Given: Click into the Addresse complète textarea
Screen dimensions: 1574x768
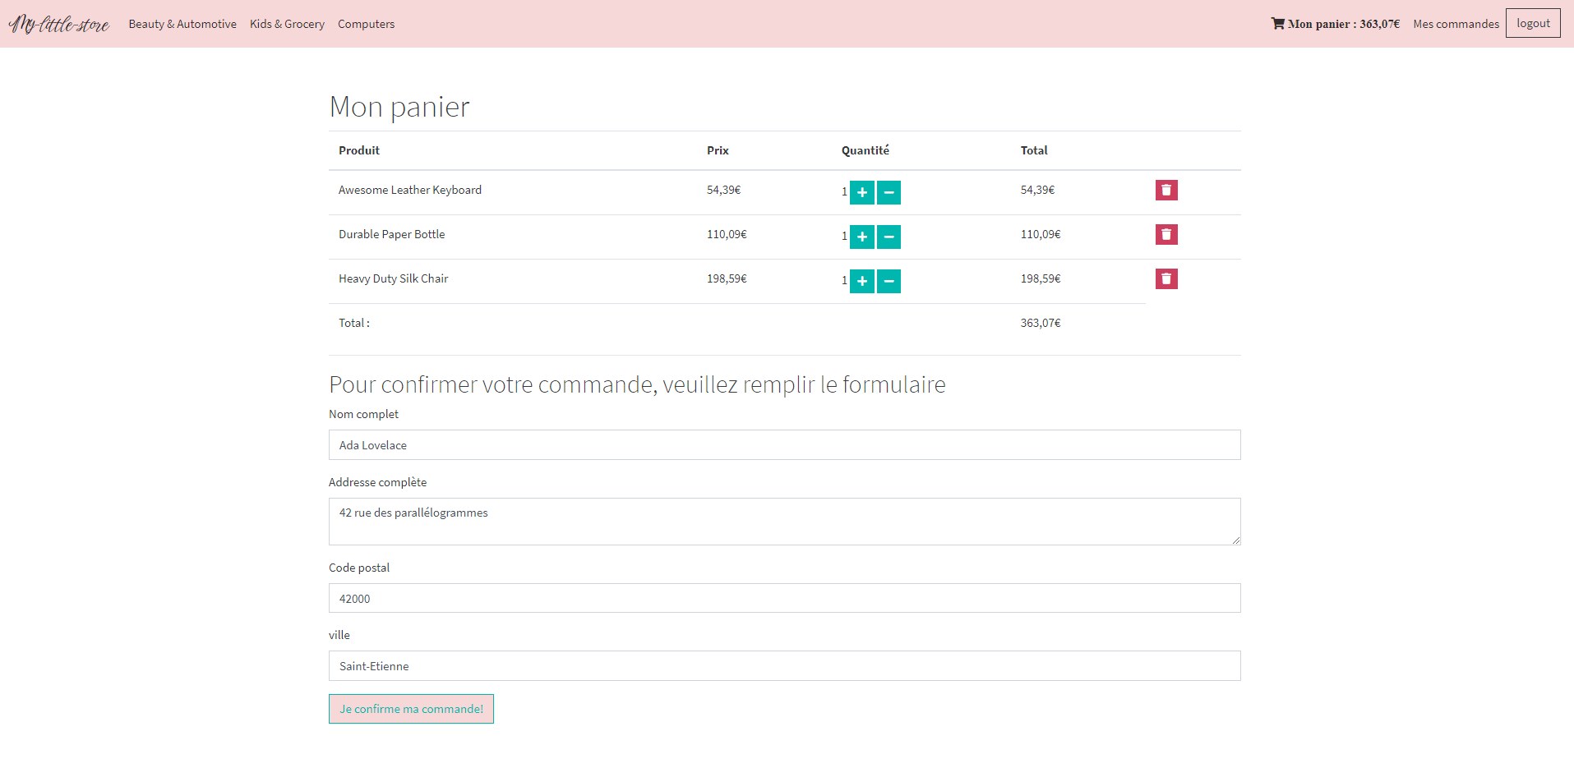Looking at the screenshot, I should click(784, 522).
